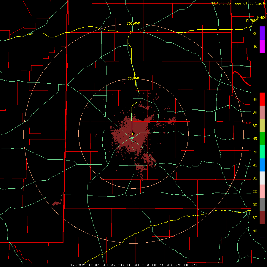267x267 pixels.
Task: Click the HR legend label
Action: [255, 139]
